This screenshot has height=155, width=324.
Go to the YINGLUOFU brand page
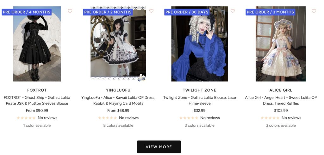coord(118,90)
